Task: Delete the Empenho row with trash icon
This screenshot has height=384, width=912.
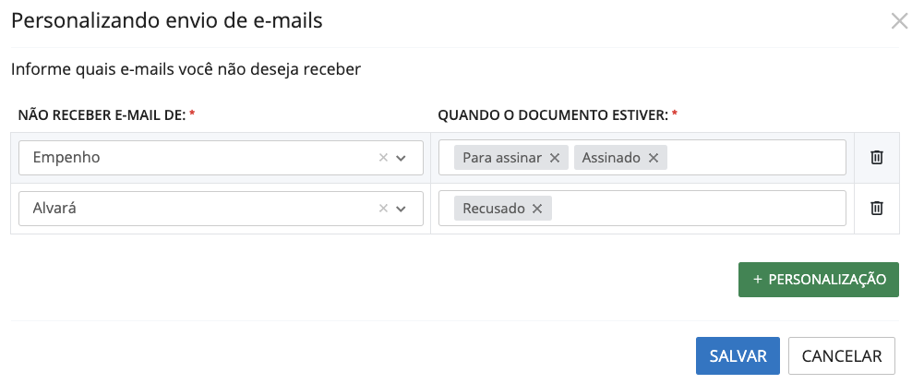Action: point(877,158)
